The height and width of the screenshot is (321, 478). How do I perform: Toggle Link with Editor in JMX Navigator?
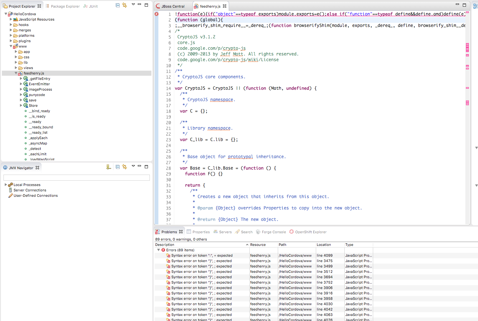pyautogui.click(x=124, y=167)
